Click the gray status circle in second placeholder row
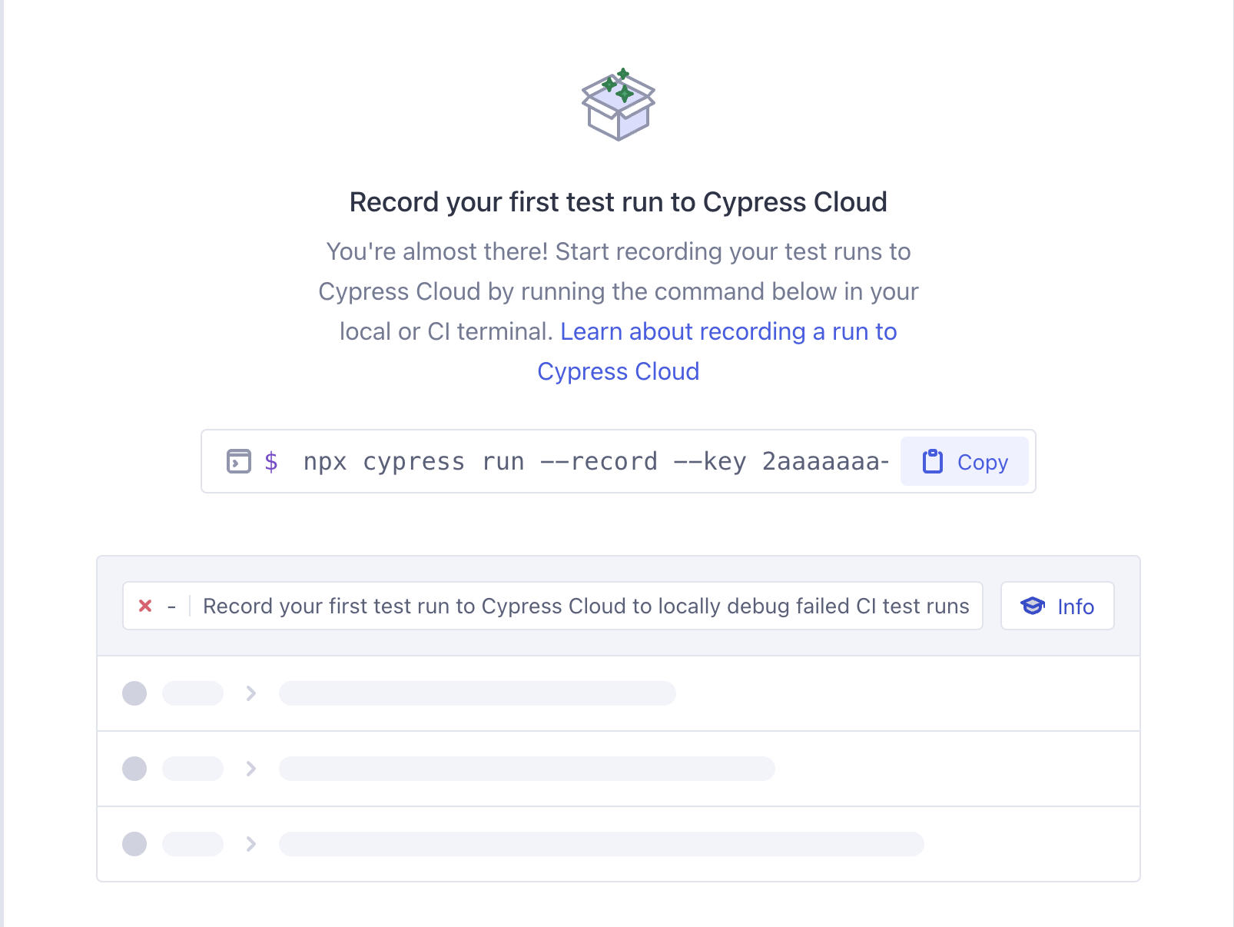1234x927 pixels. pyautogui.click(x=134, y=769)
